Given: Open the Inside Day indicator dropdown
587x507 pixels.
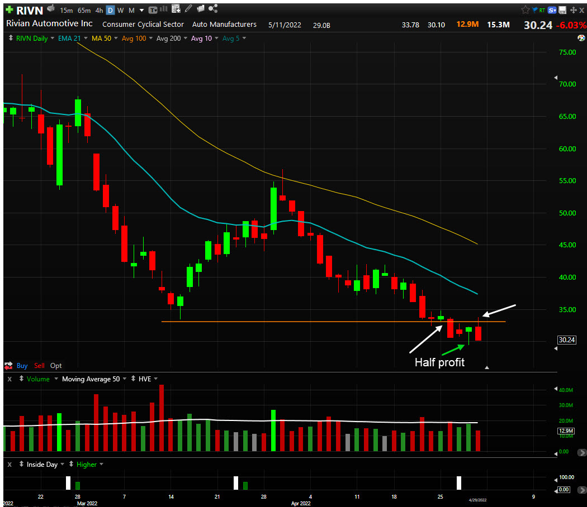Looking at the screenshot, I should [62, 464].
